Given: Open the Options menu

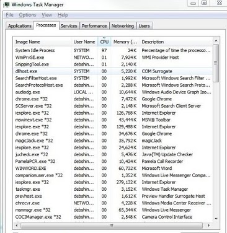Looking at the screenshot, I should click(x=27, y=15).
